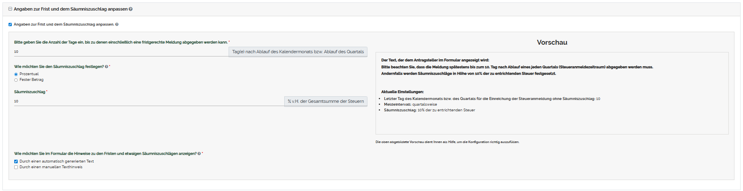Click the % v.H. der Gesamtsumme suffix
This screenshot has width=743, height=191.
326,101
